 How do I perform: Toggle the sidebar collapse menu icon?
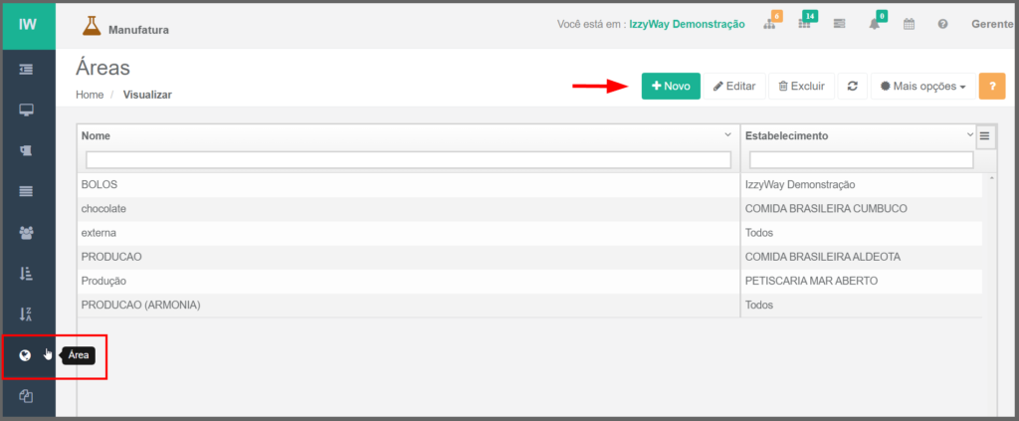coord(26,69)
